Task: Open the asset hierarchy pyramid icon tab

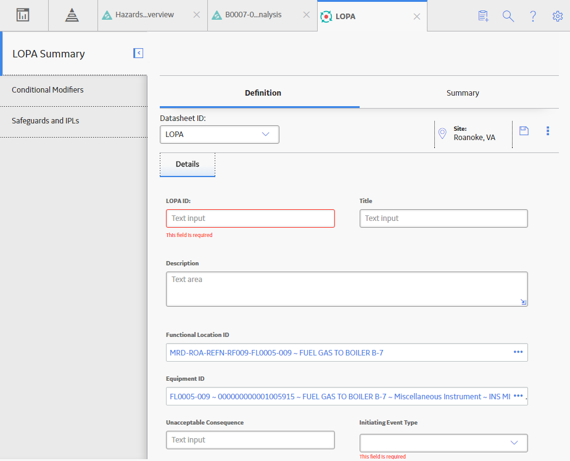Action: [x=72, y=15]
